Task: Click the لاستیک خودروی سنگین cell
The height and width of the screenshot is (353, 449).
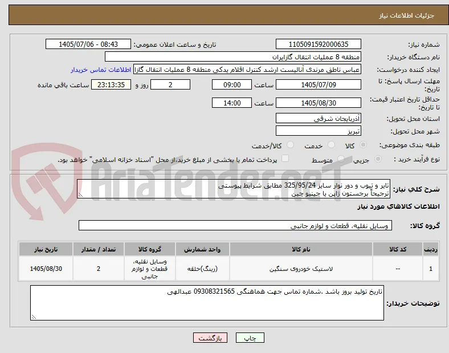Action: point(301,269)
